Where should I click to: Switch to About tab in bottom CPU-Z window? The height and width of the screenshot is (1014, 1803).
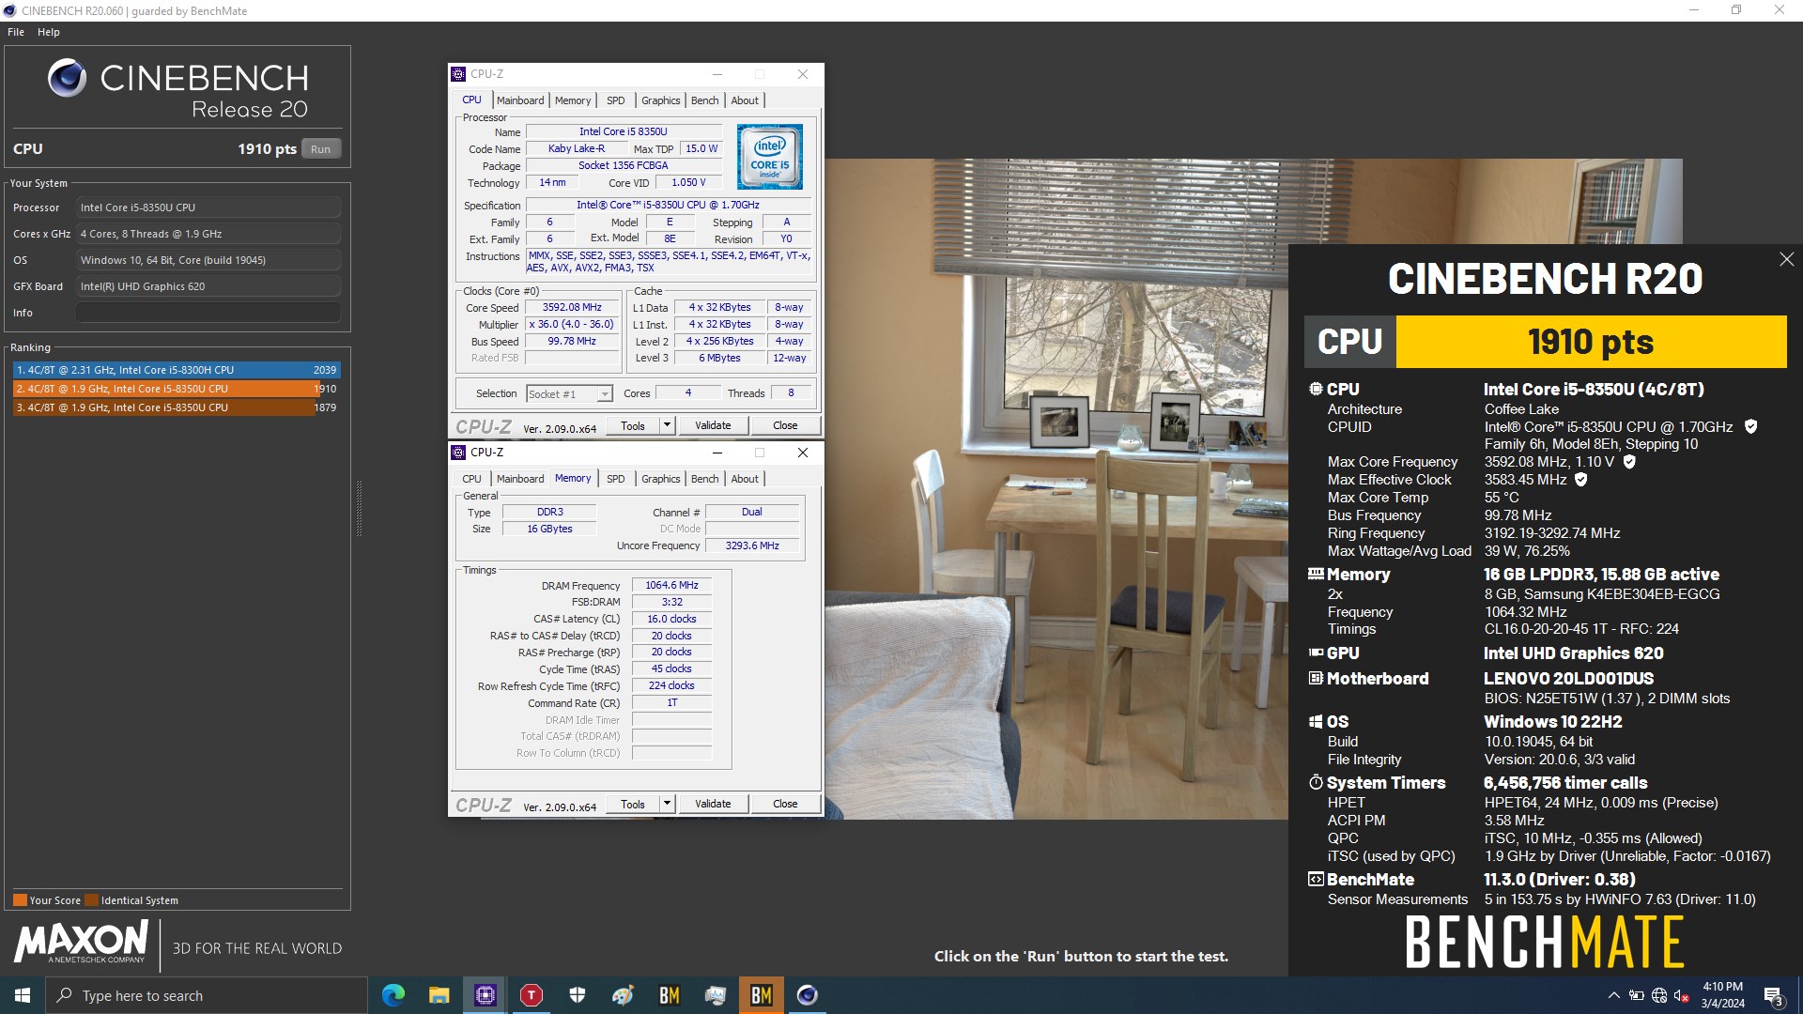(x=745, y=479)
